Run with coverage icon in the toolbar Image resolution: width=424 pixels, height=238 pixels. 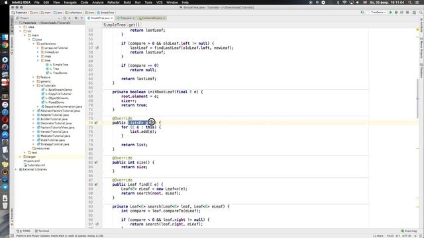pos(401,13)
